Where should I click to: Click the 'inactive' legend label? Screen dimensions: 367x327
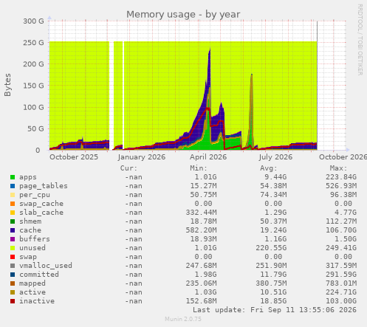(x=37, y=301)
